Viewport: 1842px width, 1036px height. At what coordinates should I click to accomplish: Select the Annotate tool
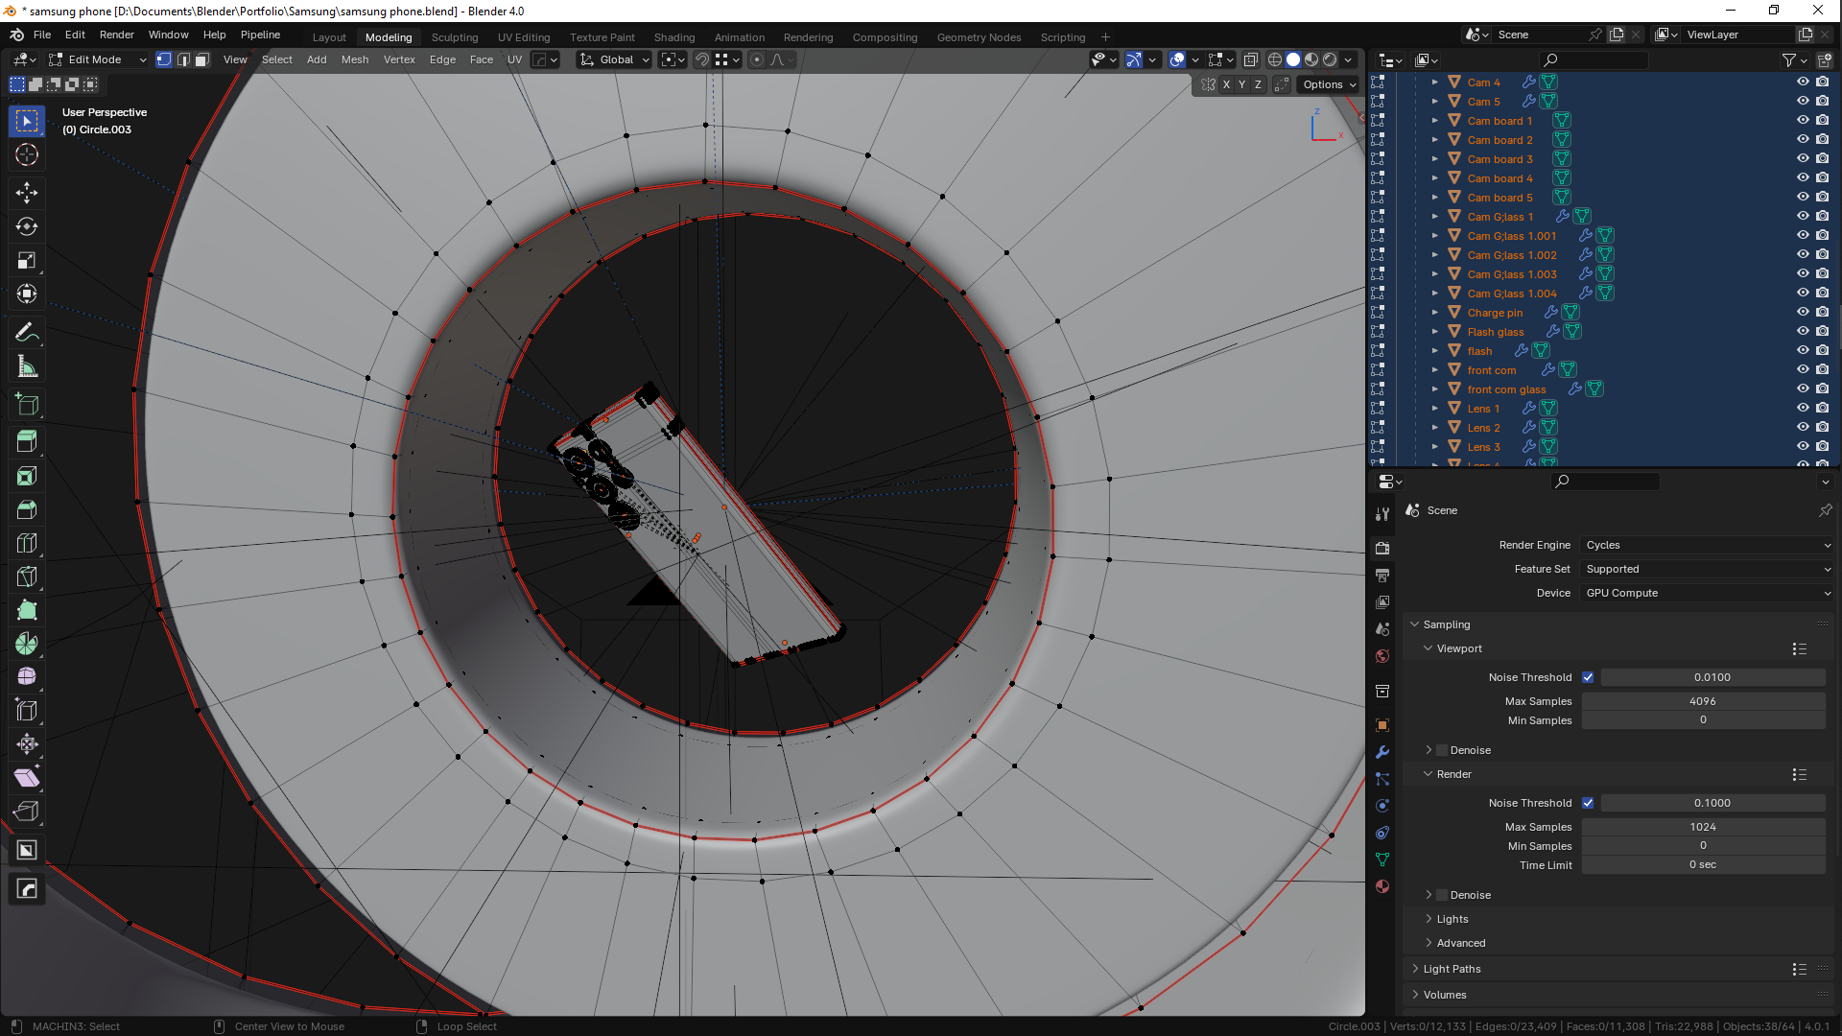(27, 333)
